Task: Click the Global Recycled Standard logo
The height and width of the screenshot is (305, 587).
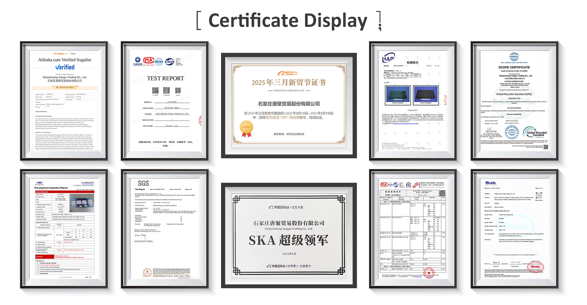Action: [535, 133]
